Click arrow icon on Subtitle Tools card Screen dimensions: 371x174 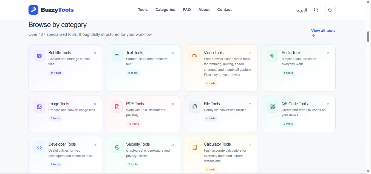[95, 53]
